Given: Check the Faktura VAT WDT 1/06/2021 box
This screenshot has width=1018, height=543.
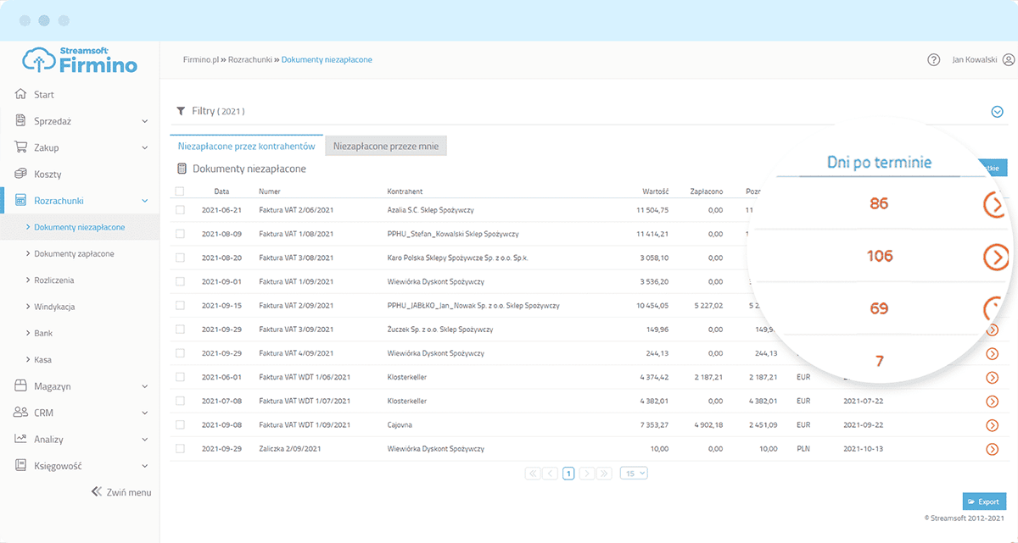Looking at the screenshot, I should [180, 377].
